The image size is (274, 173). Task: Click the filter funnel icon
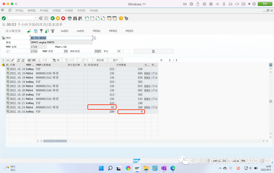click(x=41, y=31)
